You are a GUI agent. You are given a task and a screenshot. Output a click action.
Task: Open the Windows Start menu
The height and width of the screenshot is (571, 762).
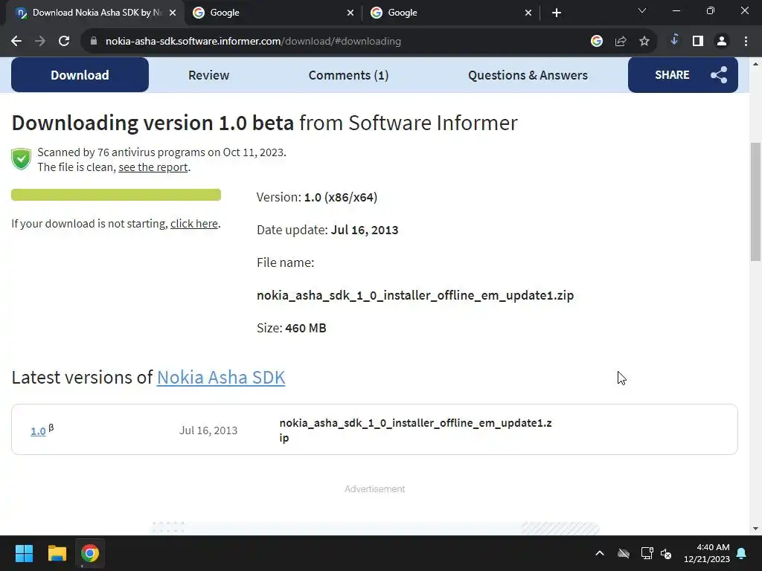click(24, 553)
